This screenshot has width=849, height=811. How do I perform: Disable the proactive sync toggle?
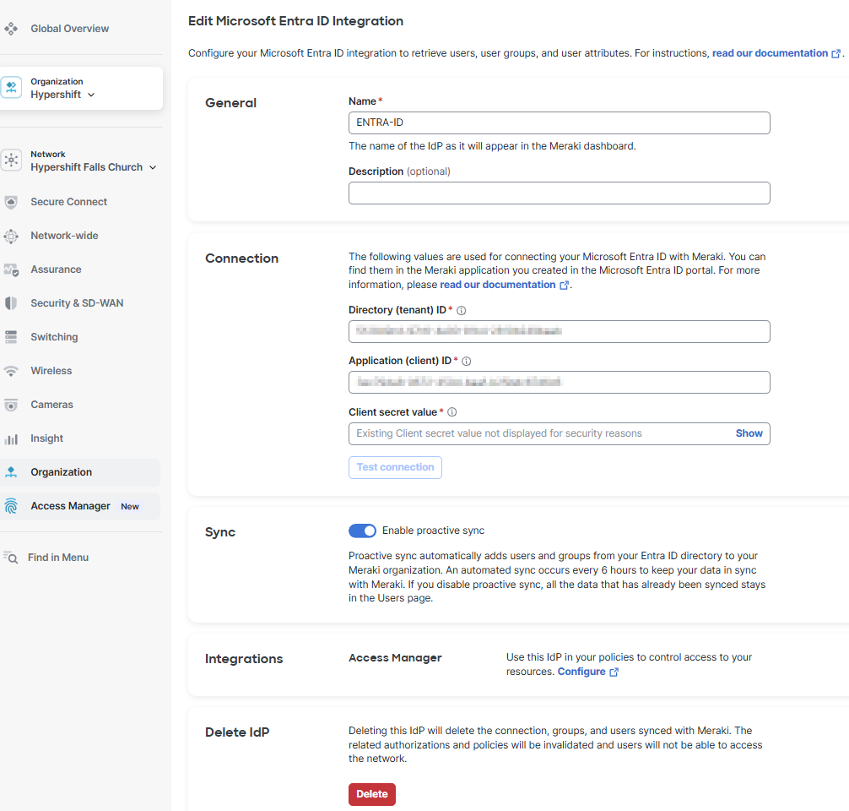[x=362, y=531]
